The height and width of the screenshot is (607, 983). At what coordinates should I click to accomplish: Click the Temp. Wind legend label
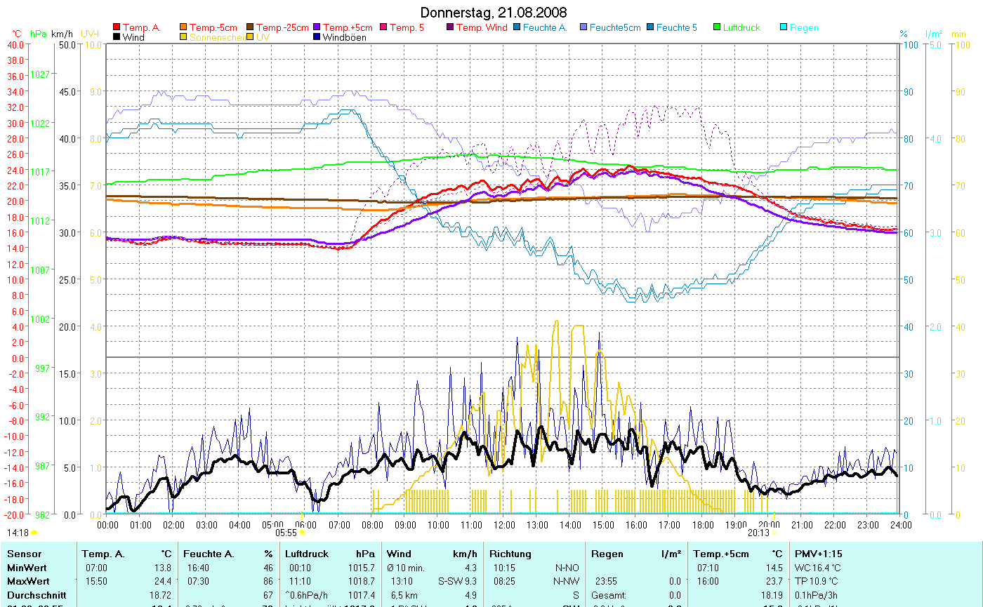pyautogui.click(x=482, y=28)
